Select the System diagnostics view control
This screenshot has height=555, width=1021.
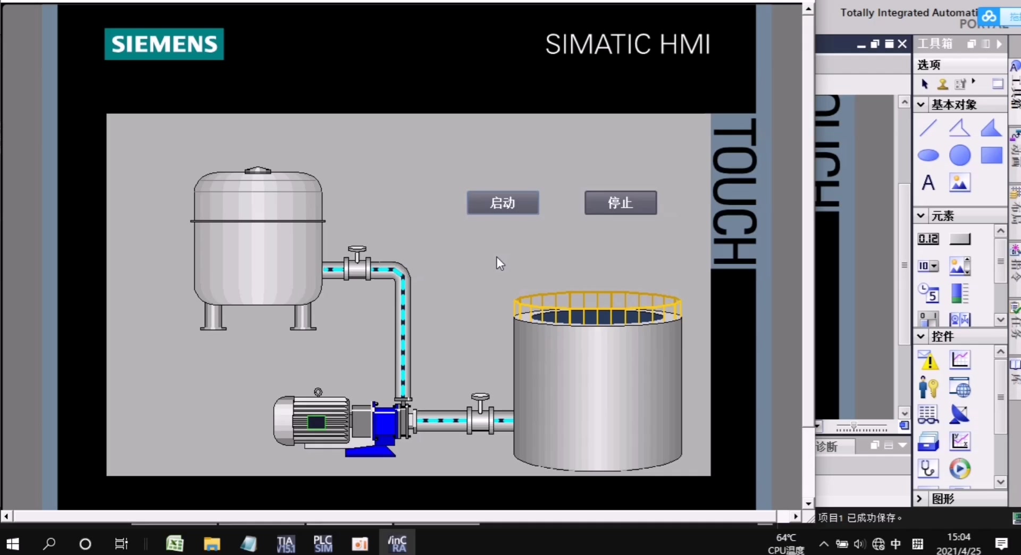coord(928,469)
